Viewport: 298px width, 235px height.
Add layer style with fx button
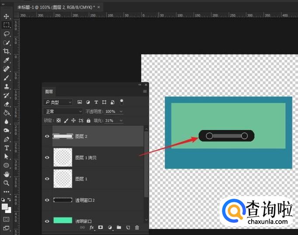coord(92,228)
